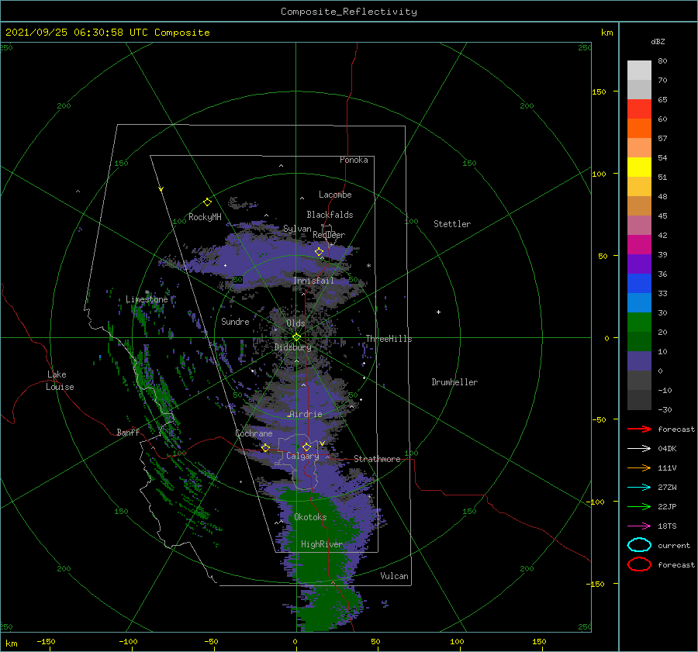Image resolution: width=698 pixels, height=652 pixels.
Task: Click the Calgary city label
Action: [302, 456]
